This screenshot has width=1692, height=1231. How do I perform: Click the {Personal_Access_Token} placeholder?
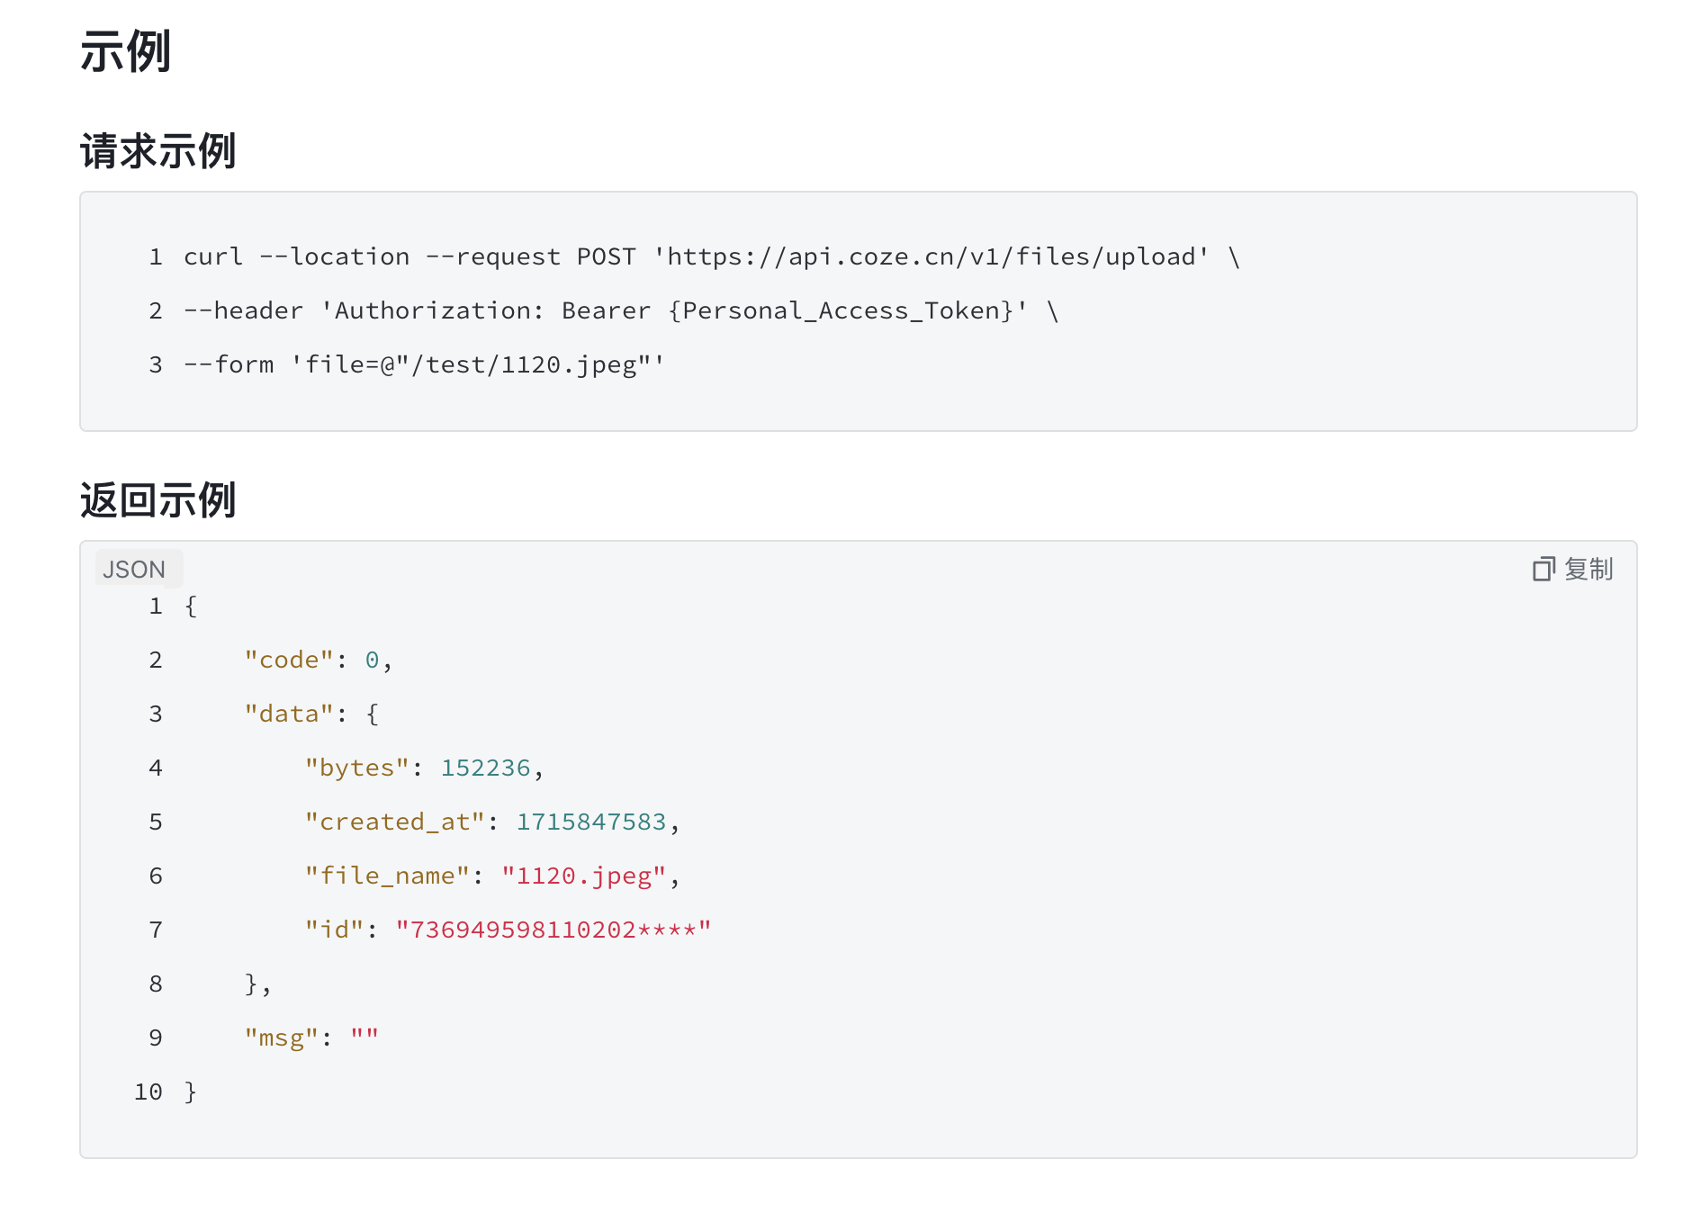tap(841, 311)
